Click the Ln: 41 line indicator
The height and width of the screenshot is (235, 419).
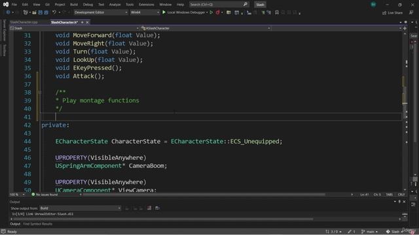[364, 195]
